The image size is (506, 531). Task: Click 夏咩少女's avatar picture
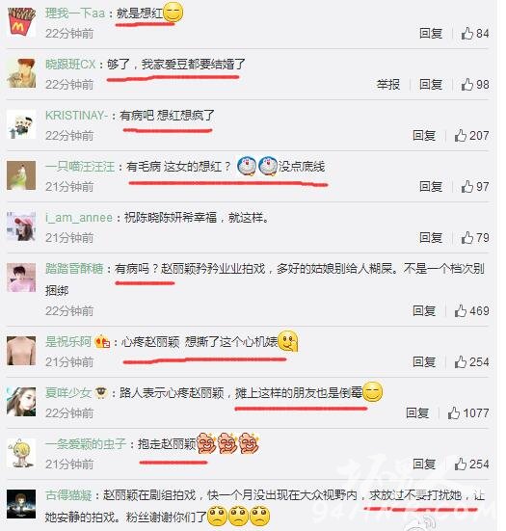point(21,402)
